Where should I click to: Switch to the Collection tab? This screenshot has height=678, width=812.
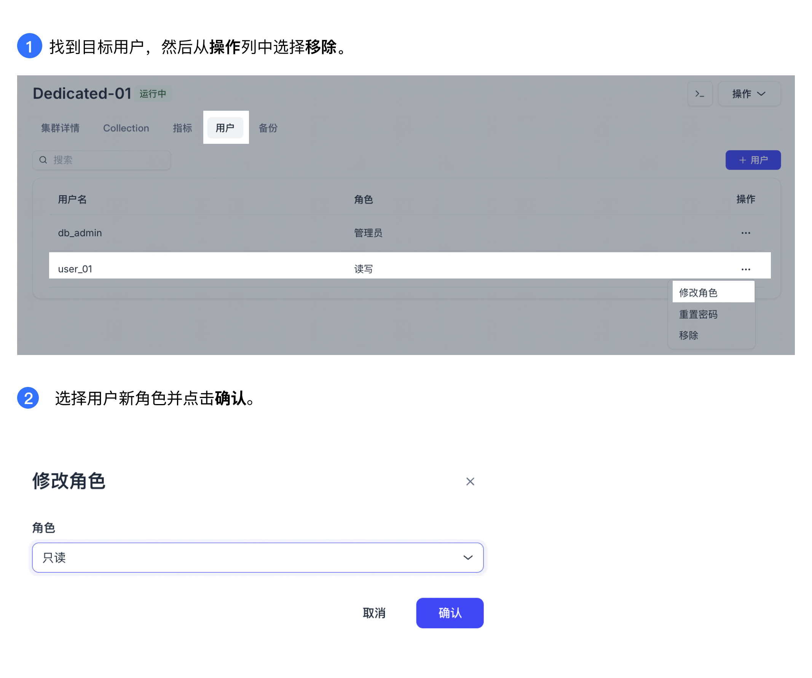[126, 128]
